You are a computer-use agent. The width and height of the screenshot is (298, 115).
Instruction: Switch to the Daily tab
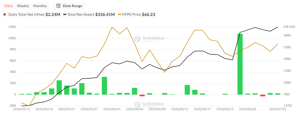9,6
